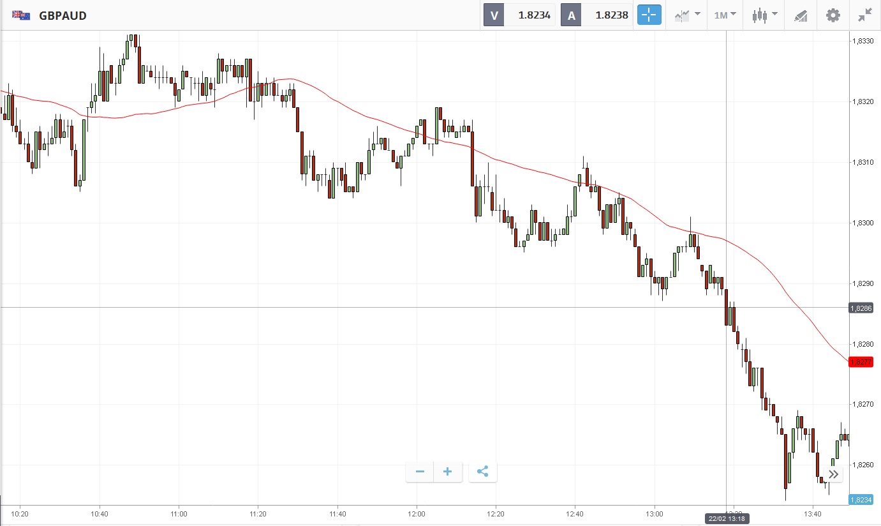The width and height of the screenshot is (881, 526).
Task: Open the compare chart dropdown
Action: click(x=687, y=15)
